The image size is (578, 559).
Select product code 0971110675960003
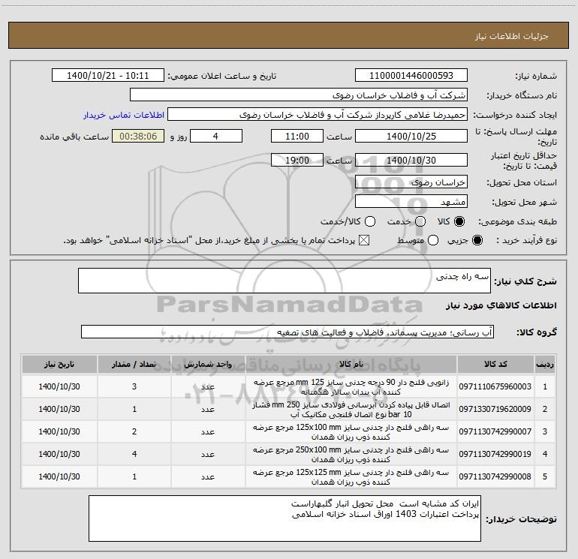click(x=495, y=386)
